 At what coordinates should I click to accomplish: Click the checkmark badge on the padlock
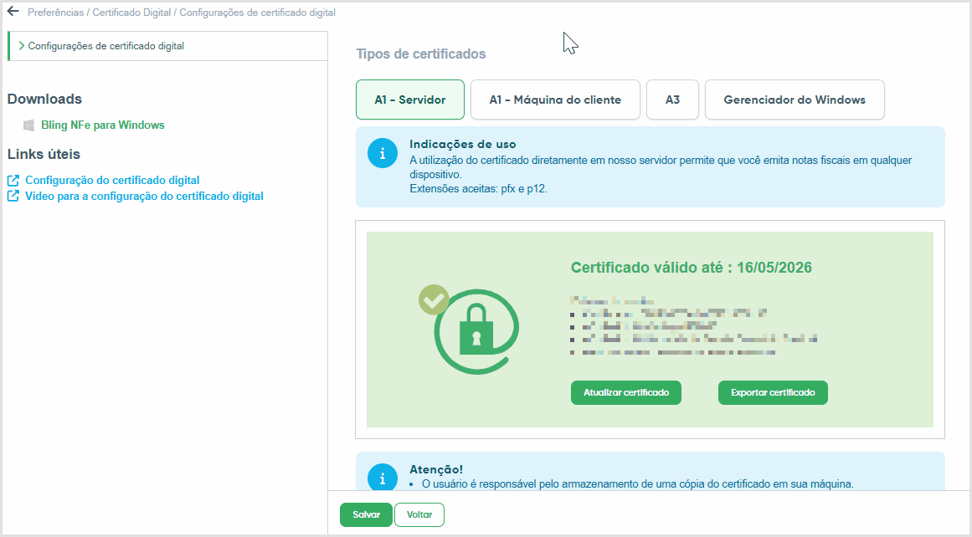click(x=434, y=299)
